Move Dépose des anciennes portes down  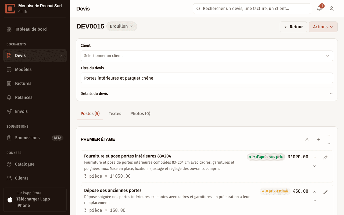coord(315,200)
